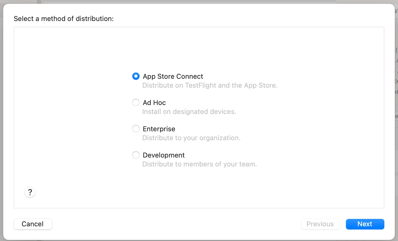Enable the Development radio button
The image size is (398, 241).
point(136,155)
